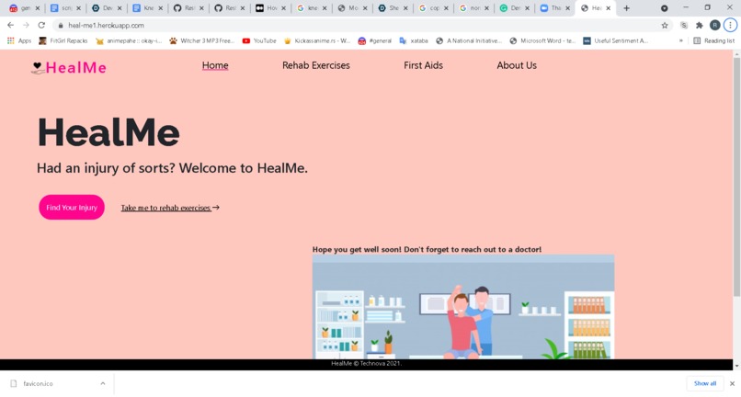Screen dimensions: 741x397
Task: Click the 'Hope you get well soon!' caption
Action: [x=427, y=249]
